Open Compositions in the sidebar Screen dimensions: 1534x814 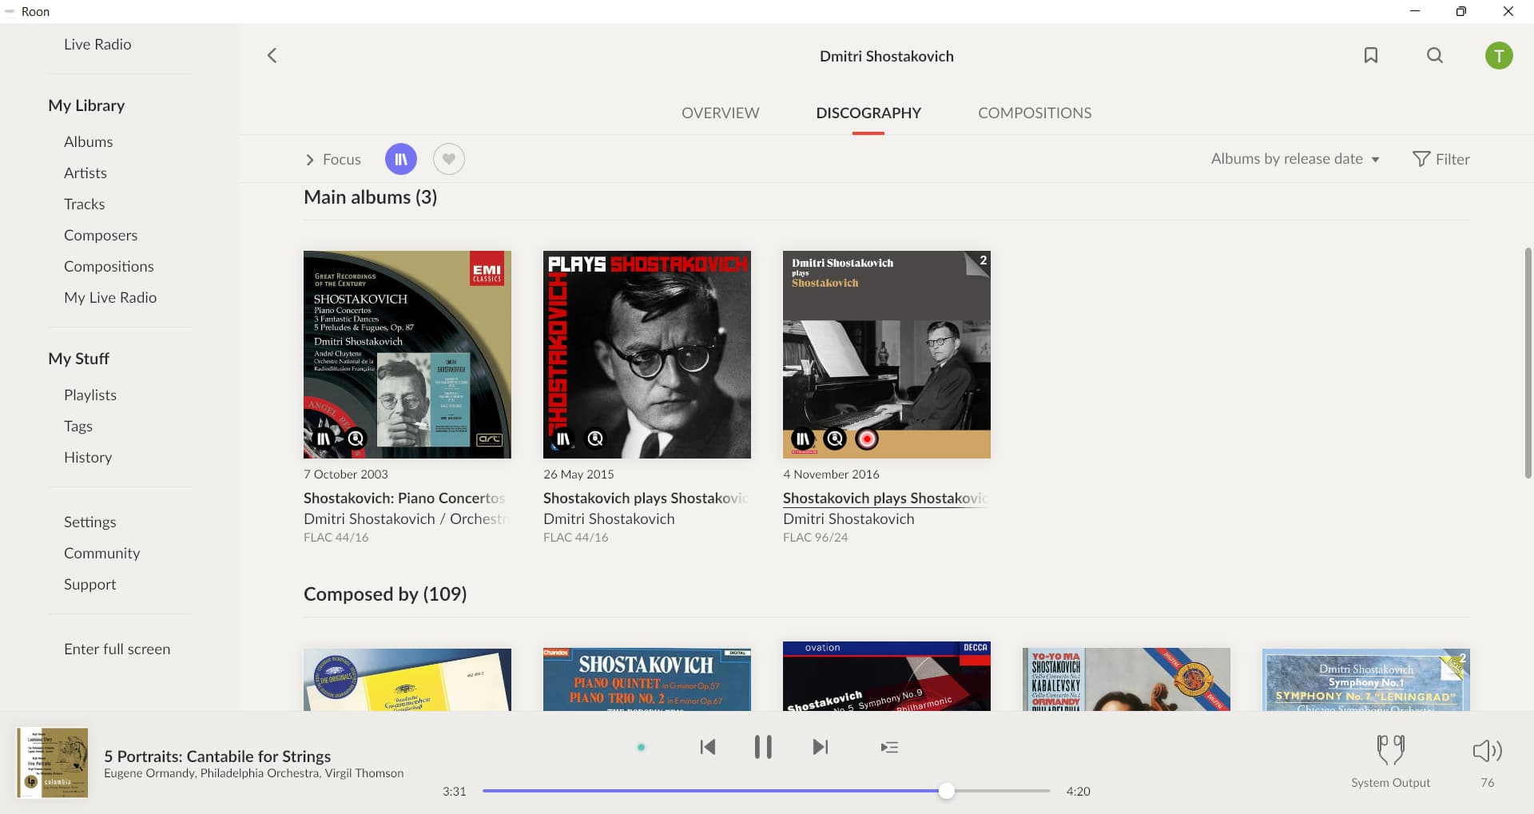109,266
